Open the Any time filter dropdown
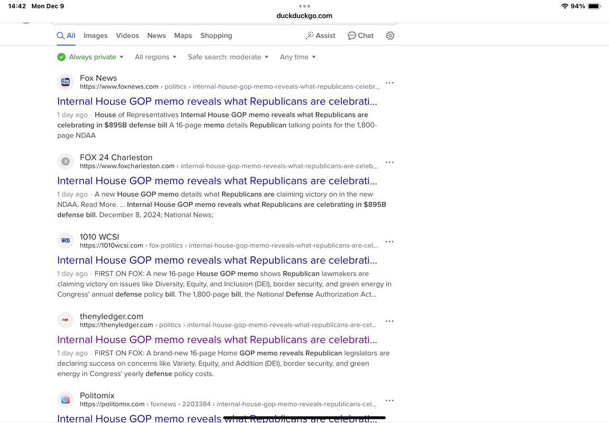The width and height of the screenshot is (609, 423). click(x=297, y=57)
